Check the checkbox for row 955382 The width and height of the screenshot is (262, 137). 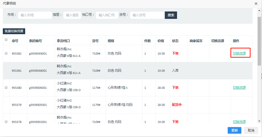6,53
